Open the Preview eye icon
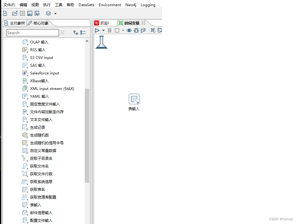298x224 pixels. pos(129,30)
